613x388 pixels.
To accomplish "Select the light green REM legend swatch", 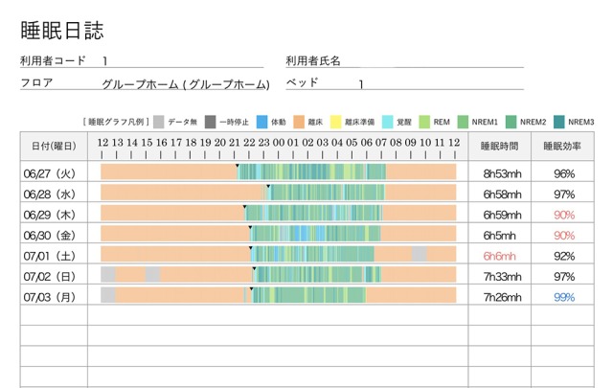I will click(x=424, y=122).
